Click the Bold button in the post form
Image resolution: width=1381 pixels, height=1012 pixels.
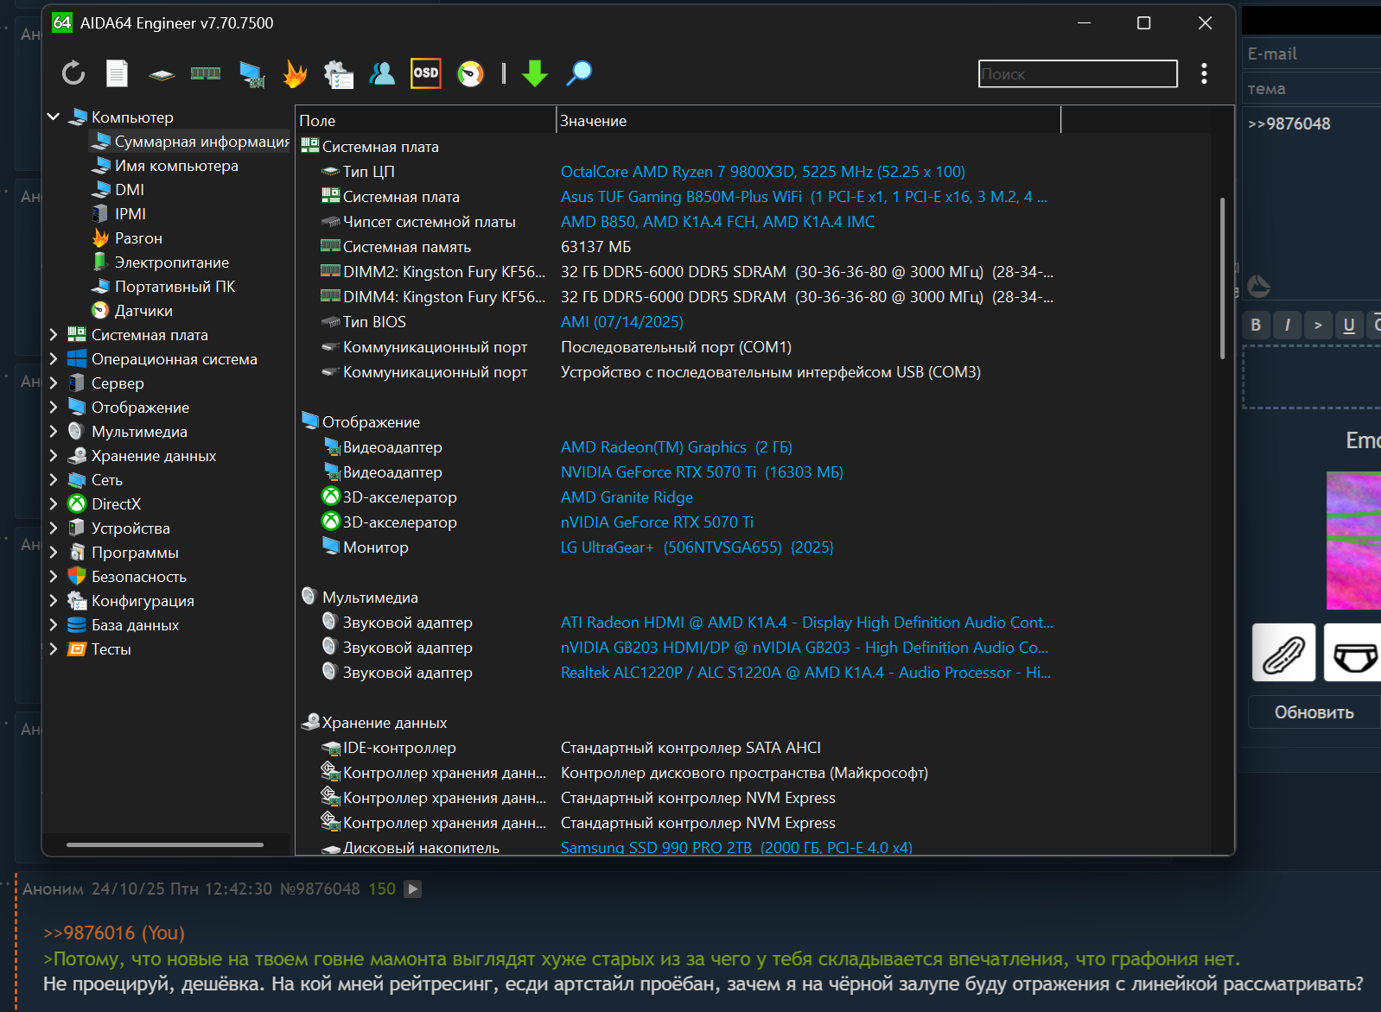1256,325
